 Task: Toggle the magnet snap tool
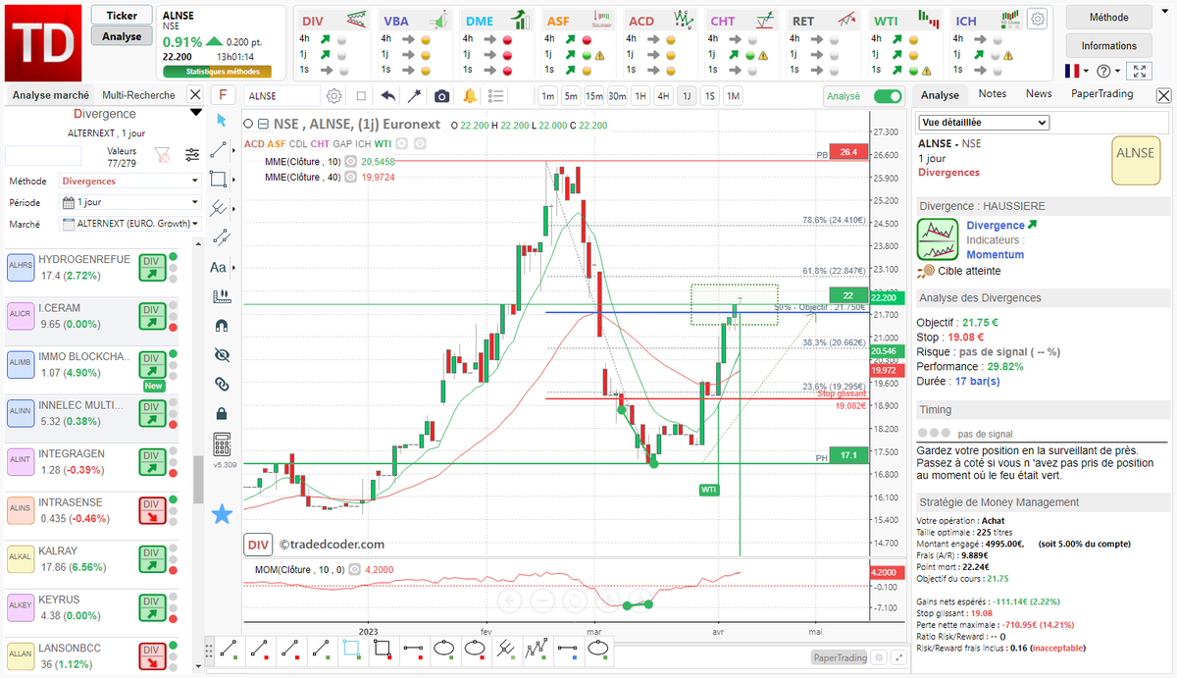pos(222,325)
